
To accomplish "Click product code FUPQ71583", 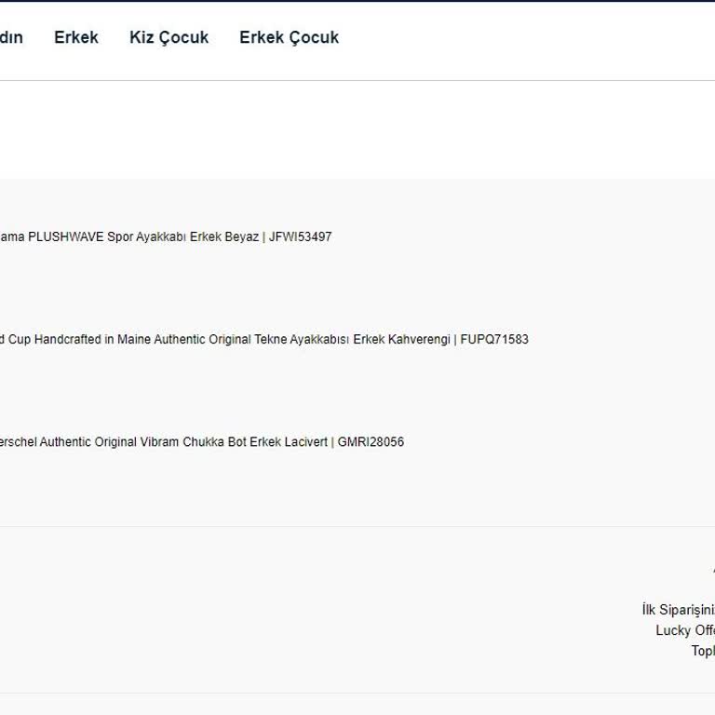I will click(493, 340).
